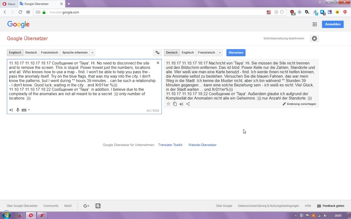Star the translation to save it
351x219 pixels.
pyautogui.click(x=168, y=104)
